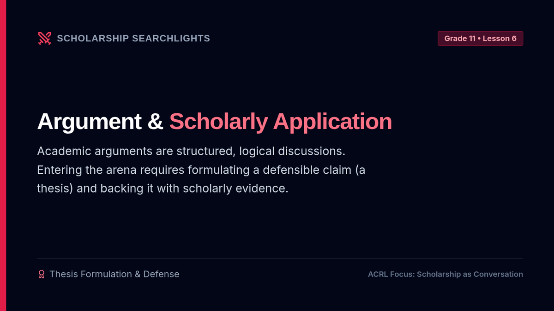Select the white word Argument in title
The width and height of the screenshot is (554, 311).
[89, 122]
